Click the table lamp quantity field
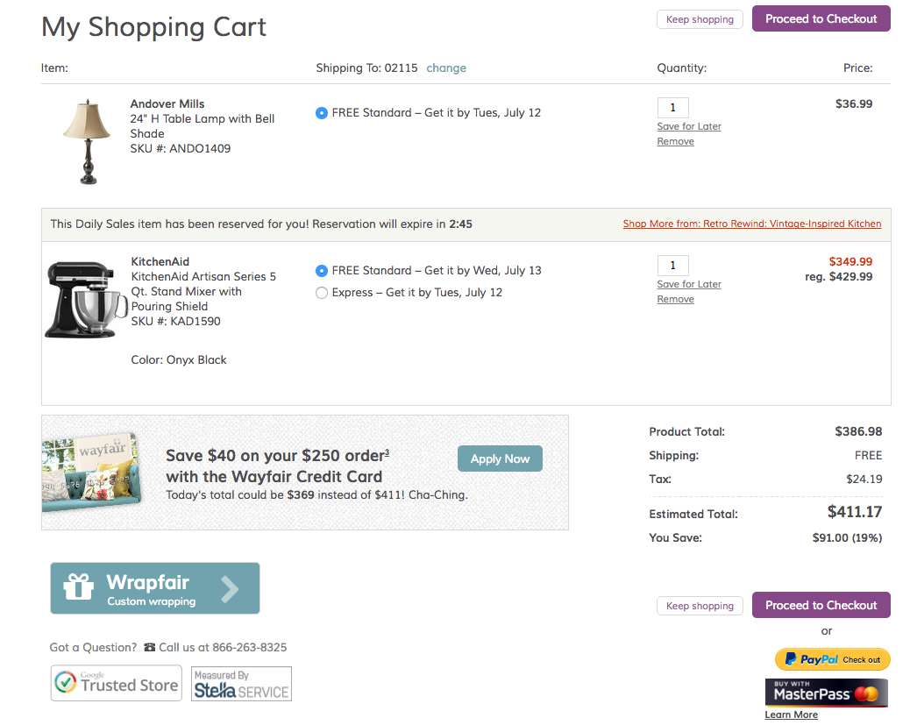Viewport: 910px width, 725px height. tap(672, 108)
